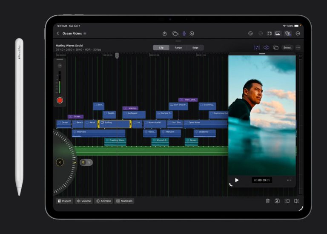
Task: Select the Range mode tab
Action: (x=178, y=48)
